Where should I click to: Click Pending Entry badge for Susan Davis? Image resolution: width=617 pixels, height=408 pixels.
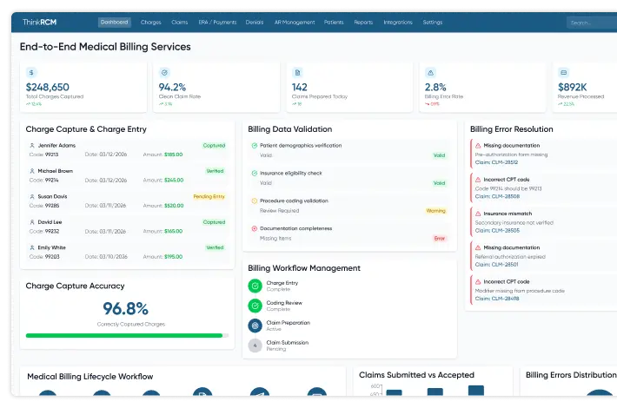click(209, 196)
